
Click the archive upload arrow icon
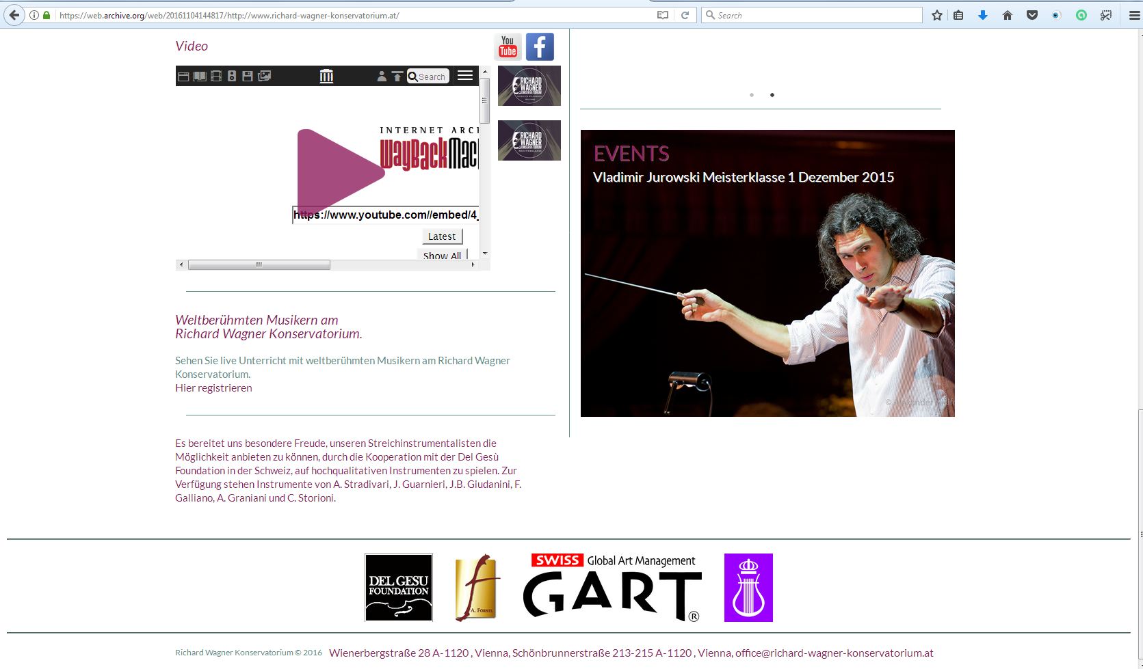pos(397,76)
